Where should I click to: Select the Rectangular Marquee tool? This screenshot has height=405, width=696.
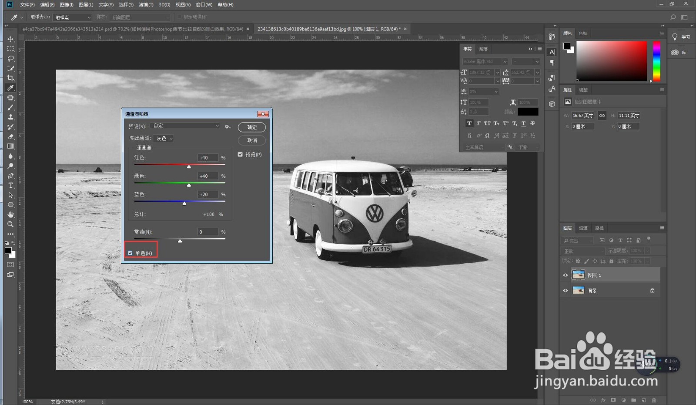10,49
